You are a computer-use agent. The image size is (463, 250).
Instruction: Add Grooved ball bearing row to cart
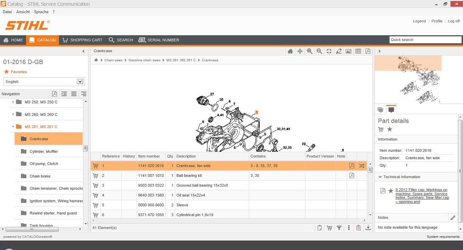(x=95, y=185)
